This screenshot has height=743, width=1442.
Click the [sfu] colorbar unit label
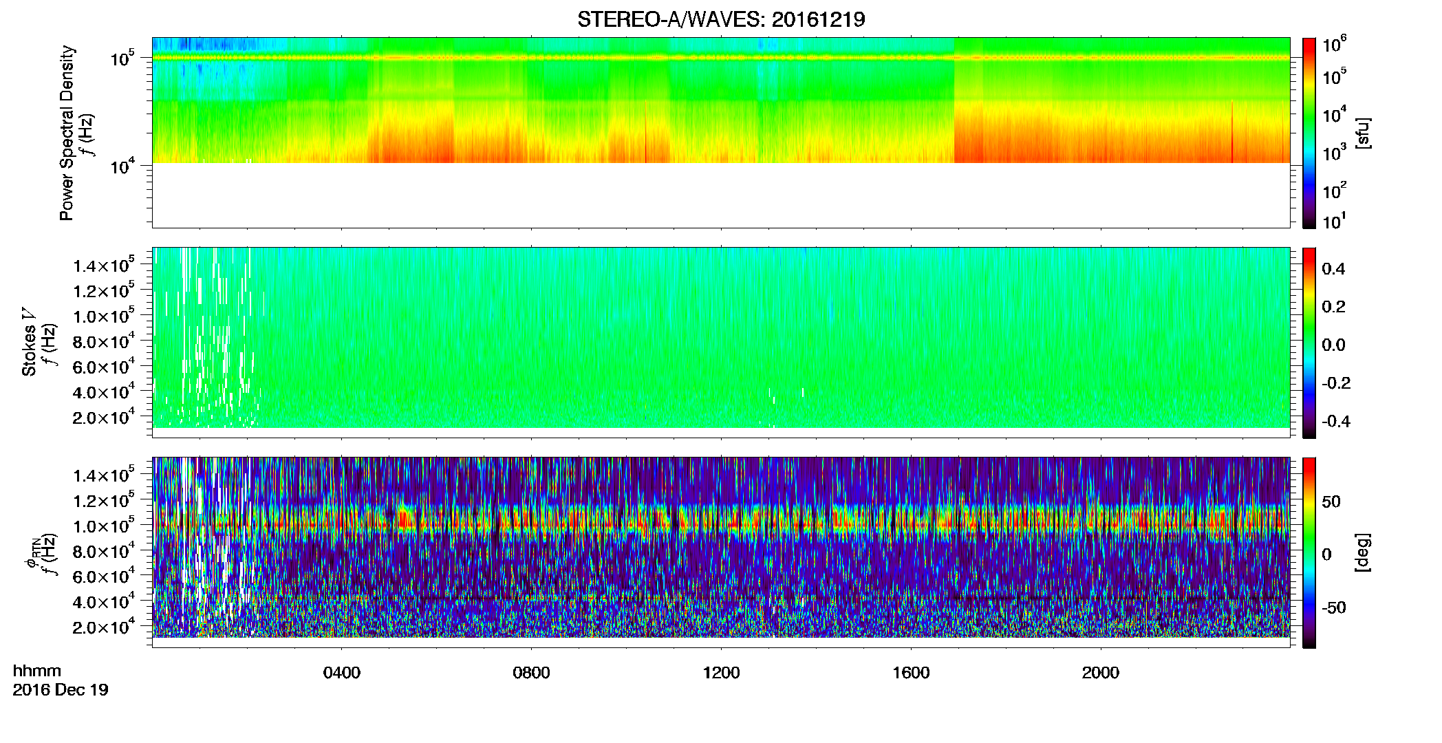1364,133
